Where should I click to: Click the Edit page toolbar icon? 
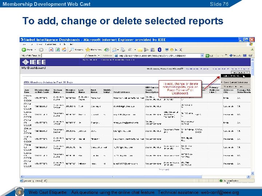coord(130,50)
